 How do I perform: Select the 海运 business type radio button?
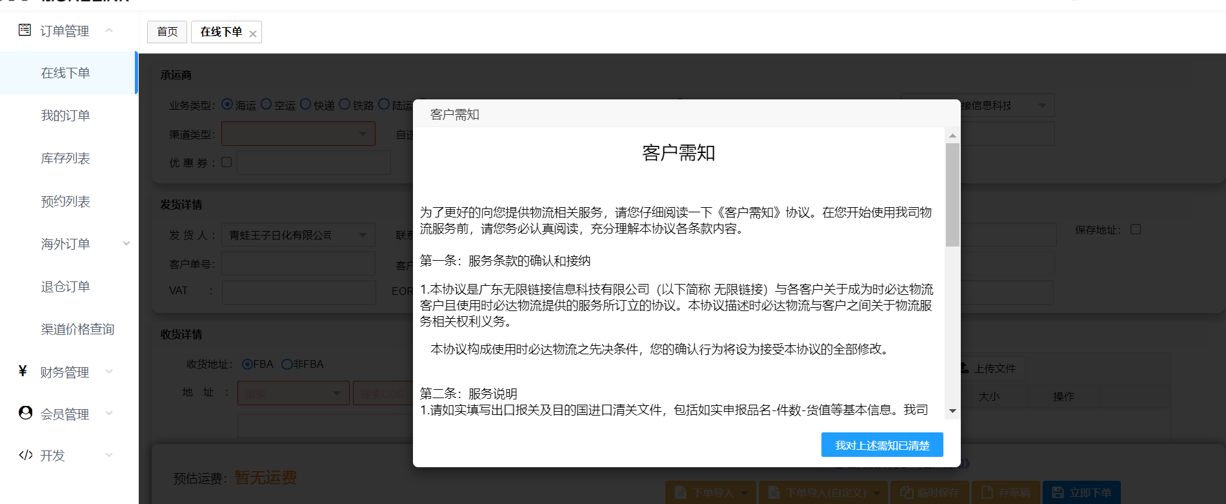227,104
